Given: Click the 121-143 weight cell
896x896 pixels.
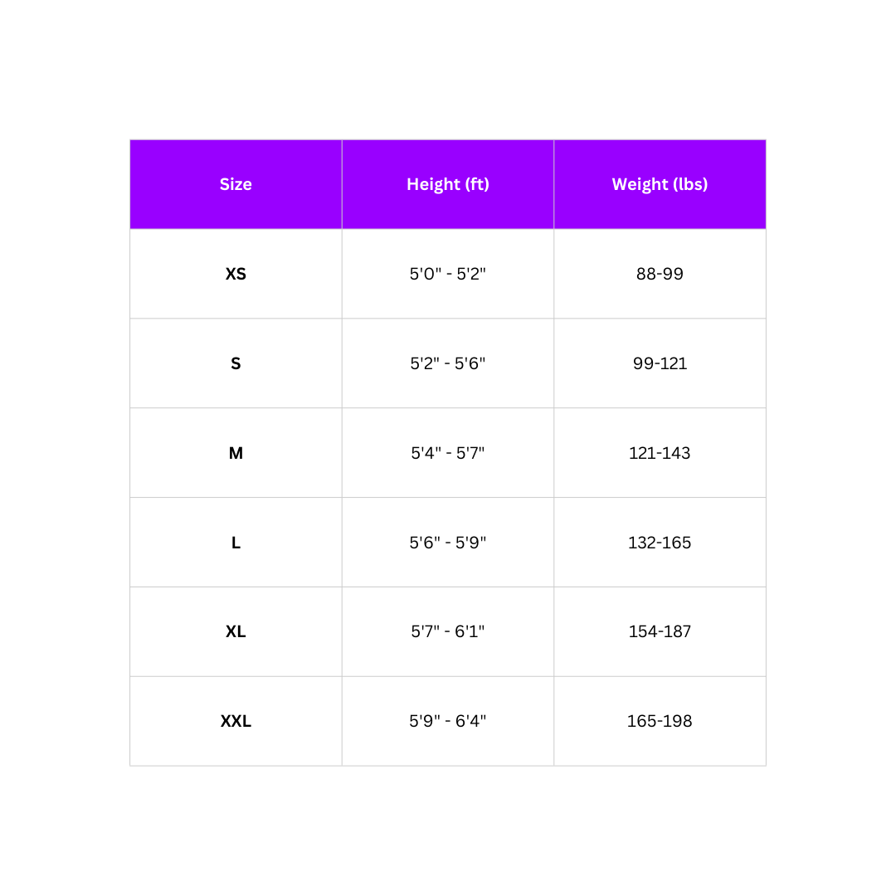Looking at the screenshot, I should pos(660,453).
